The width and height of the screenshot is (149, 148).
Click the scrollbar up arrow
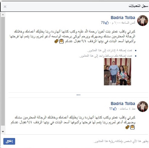click(x=3, y=15)
